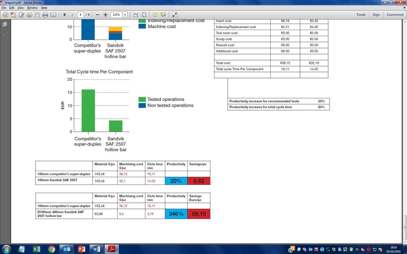Click the €38.72 total cost value

285,63
